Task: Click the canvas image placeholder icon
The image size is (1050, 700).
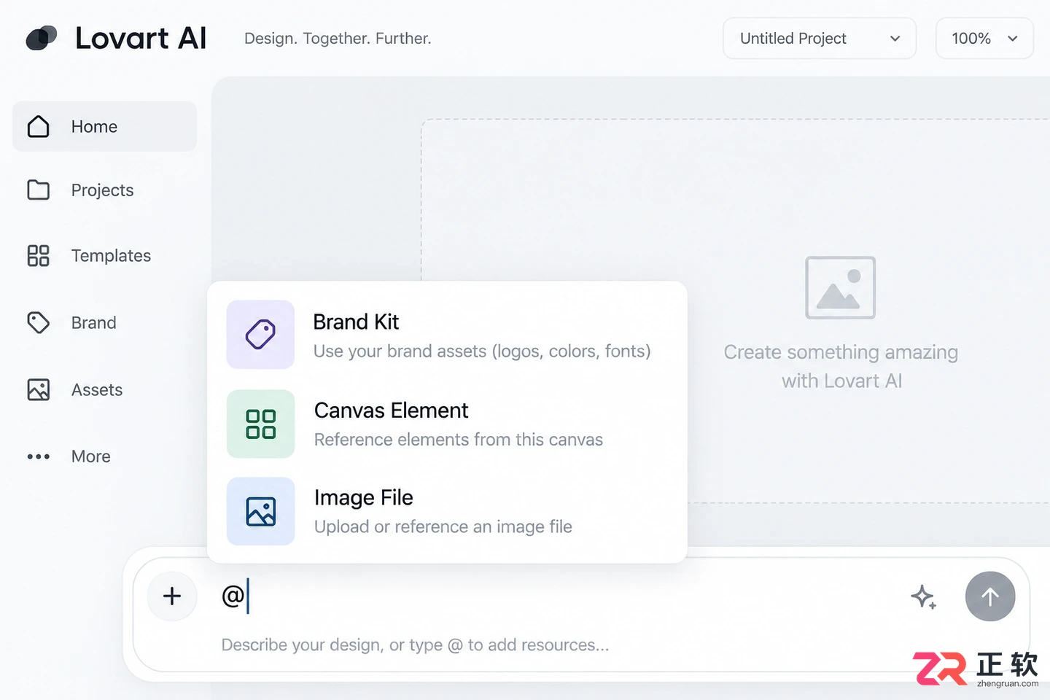Action: tap(840, 287)
